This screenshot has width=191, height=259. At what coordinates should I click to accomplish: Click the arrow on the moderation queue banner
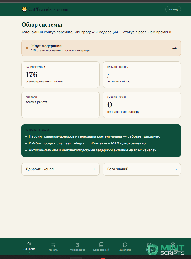coord(174,48)
